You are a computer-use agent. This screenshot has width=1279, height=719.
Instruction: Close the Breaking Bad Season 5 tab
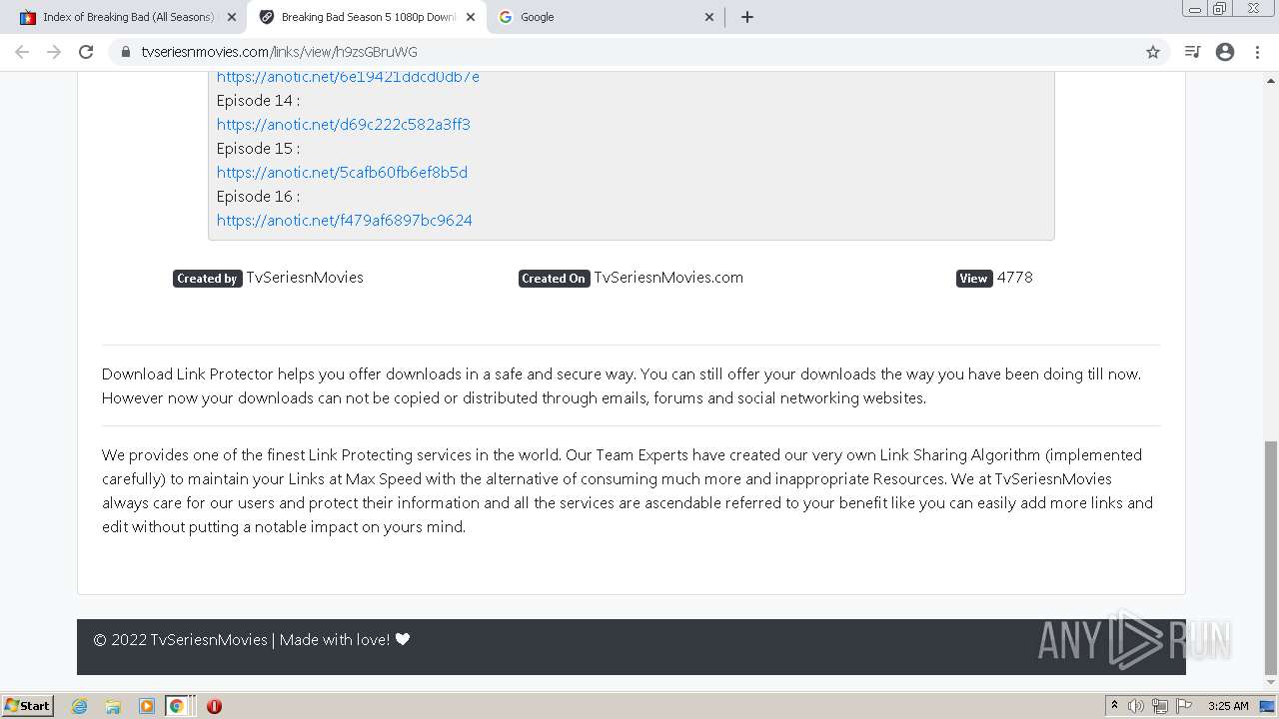point(471,17)
